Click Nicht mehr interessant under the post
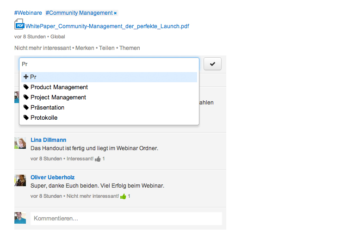This screenshot has height=244, width=347. point(43,48)
